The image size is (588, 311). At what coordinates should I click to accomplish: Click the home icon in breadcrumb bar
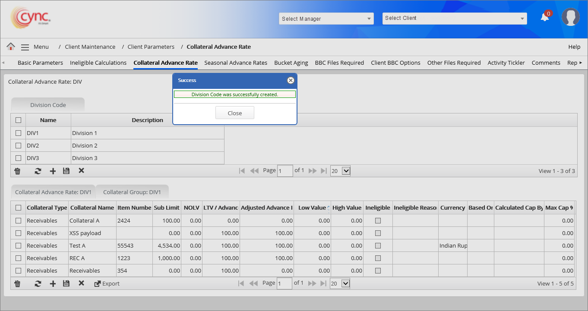pos(11,47)
